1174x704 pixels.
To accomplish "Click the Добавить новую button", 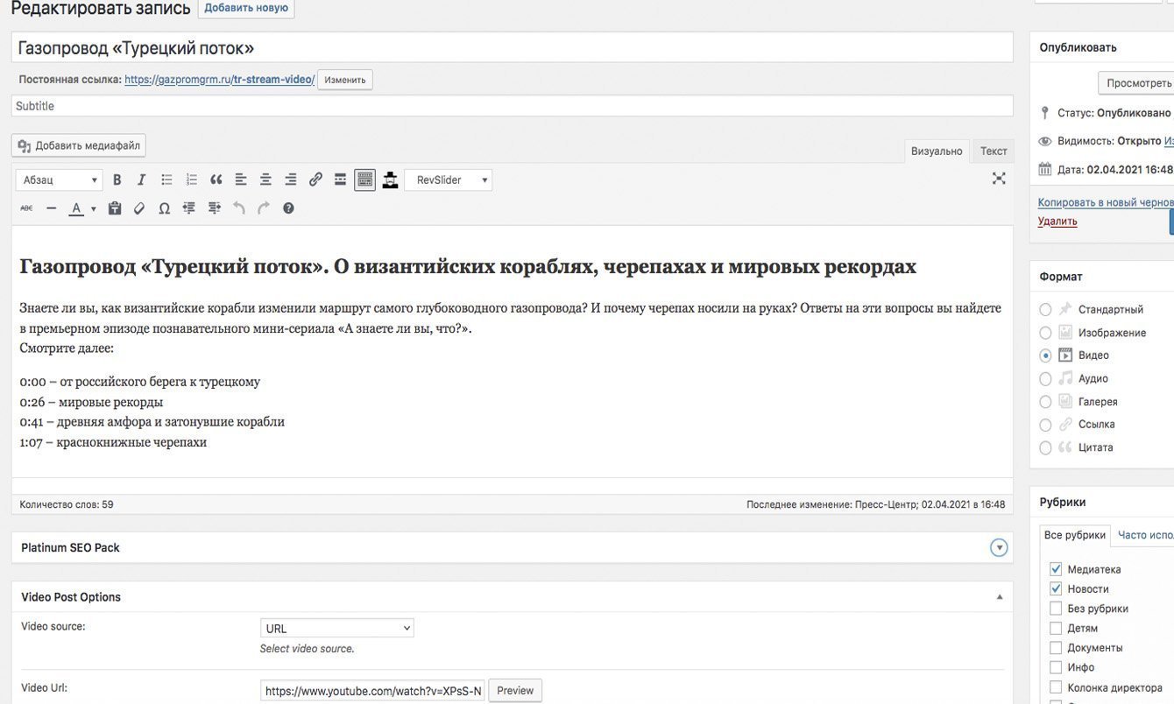I will (x=246, y=8).
